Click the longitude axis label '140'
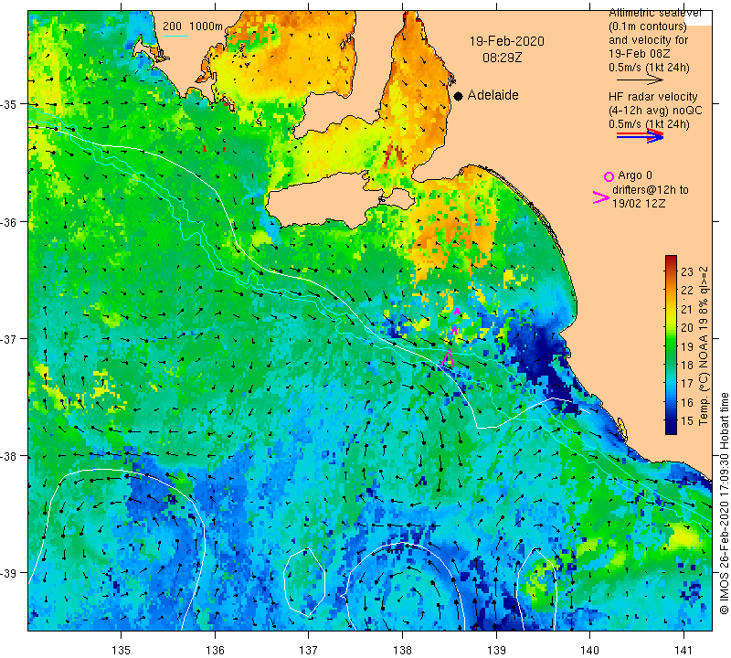 [589, 649]
